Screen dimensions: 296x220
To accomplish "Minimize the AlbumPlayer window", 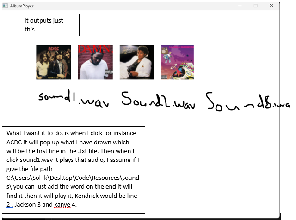I will point(240,6).
